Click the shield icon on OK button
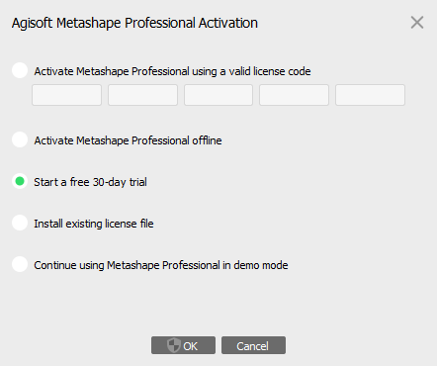437x366 pixels. 173,345
